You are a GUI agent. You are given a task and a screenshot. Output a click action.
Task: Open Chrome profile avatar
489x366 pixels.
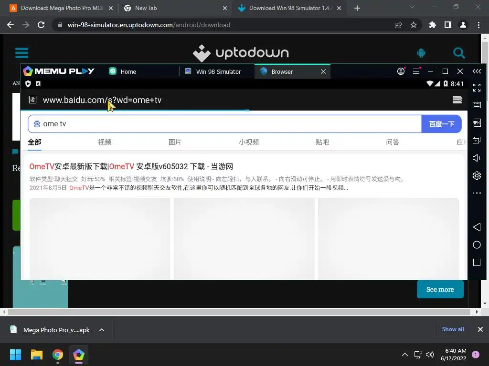pos(463,25)
